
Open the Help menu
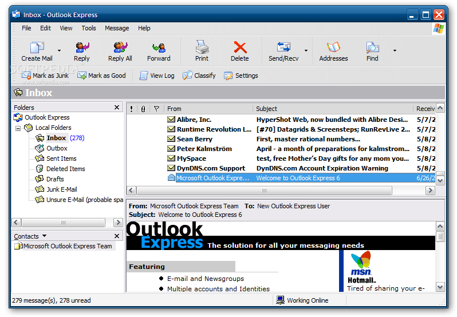coord(144,28)
